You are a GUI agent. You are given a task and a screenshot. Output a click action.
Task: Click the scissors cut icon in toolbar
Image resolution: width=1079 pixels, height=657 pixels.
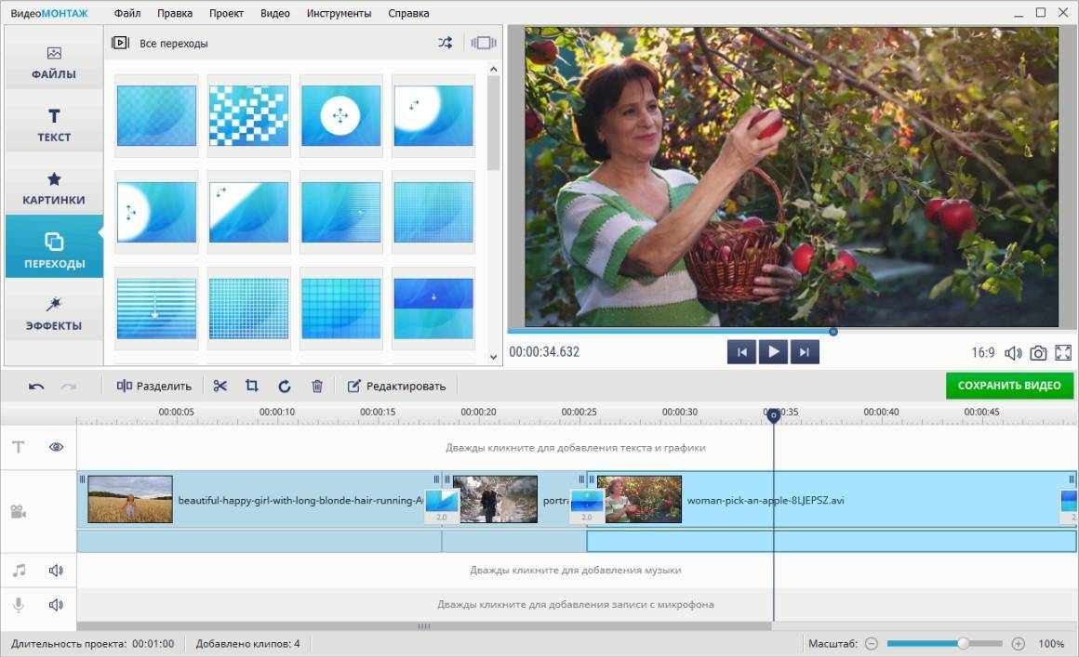point(220,386)
